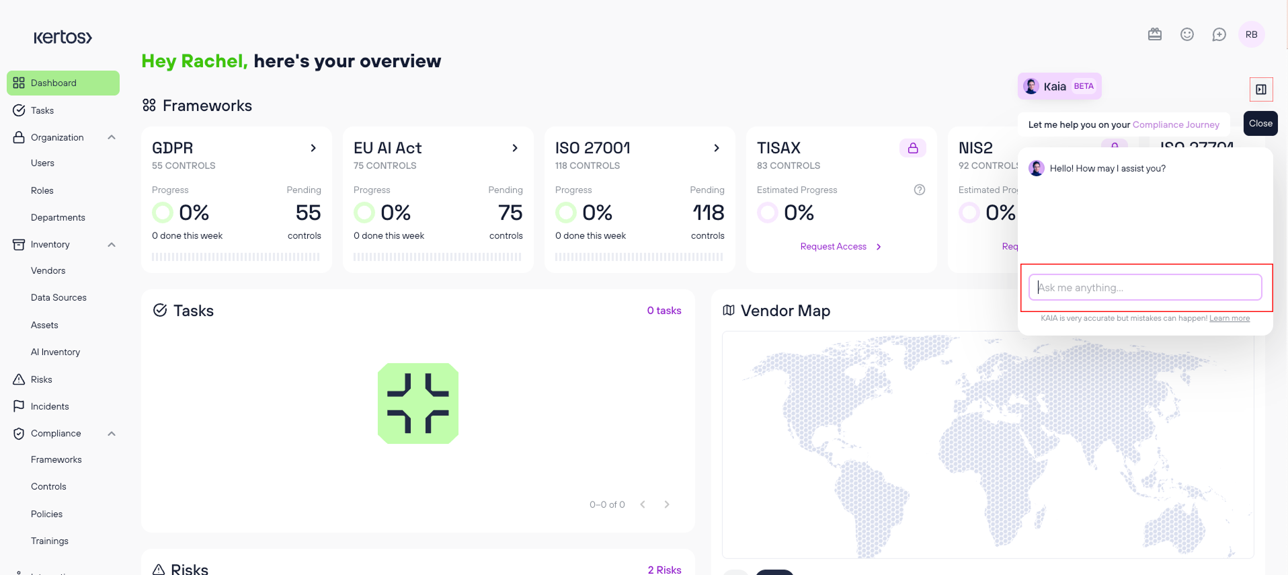Click the 0 tasks link
Viewport: 1288px width, 575px height.
coord(664,310)
